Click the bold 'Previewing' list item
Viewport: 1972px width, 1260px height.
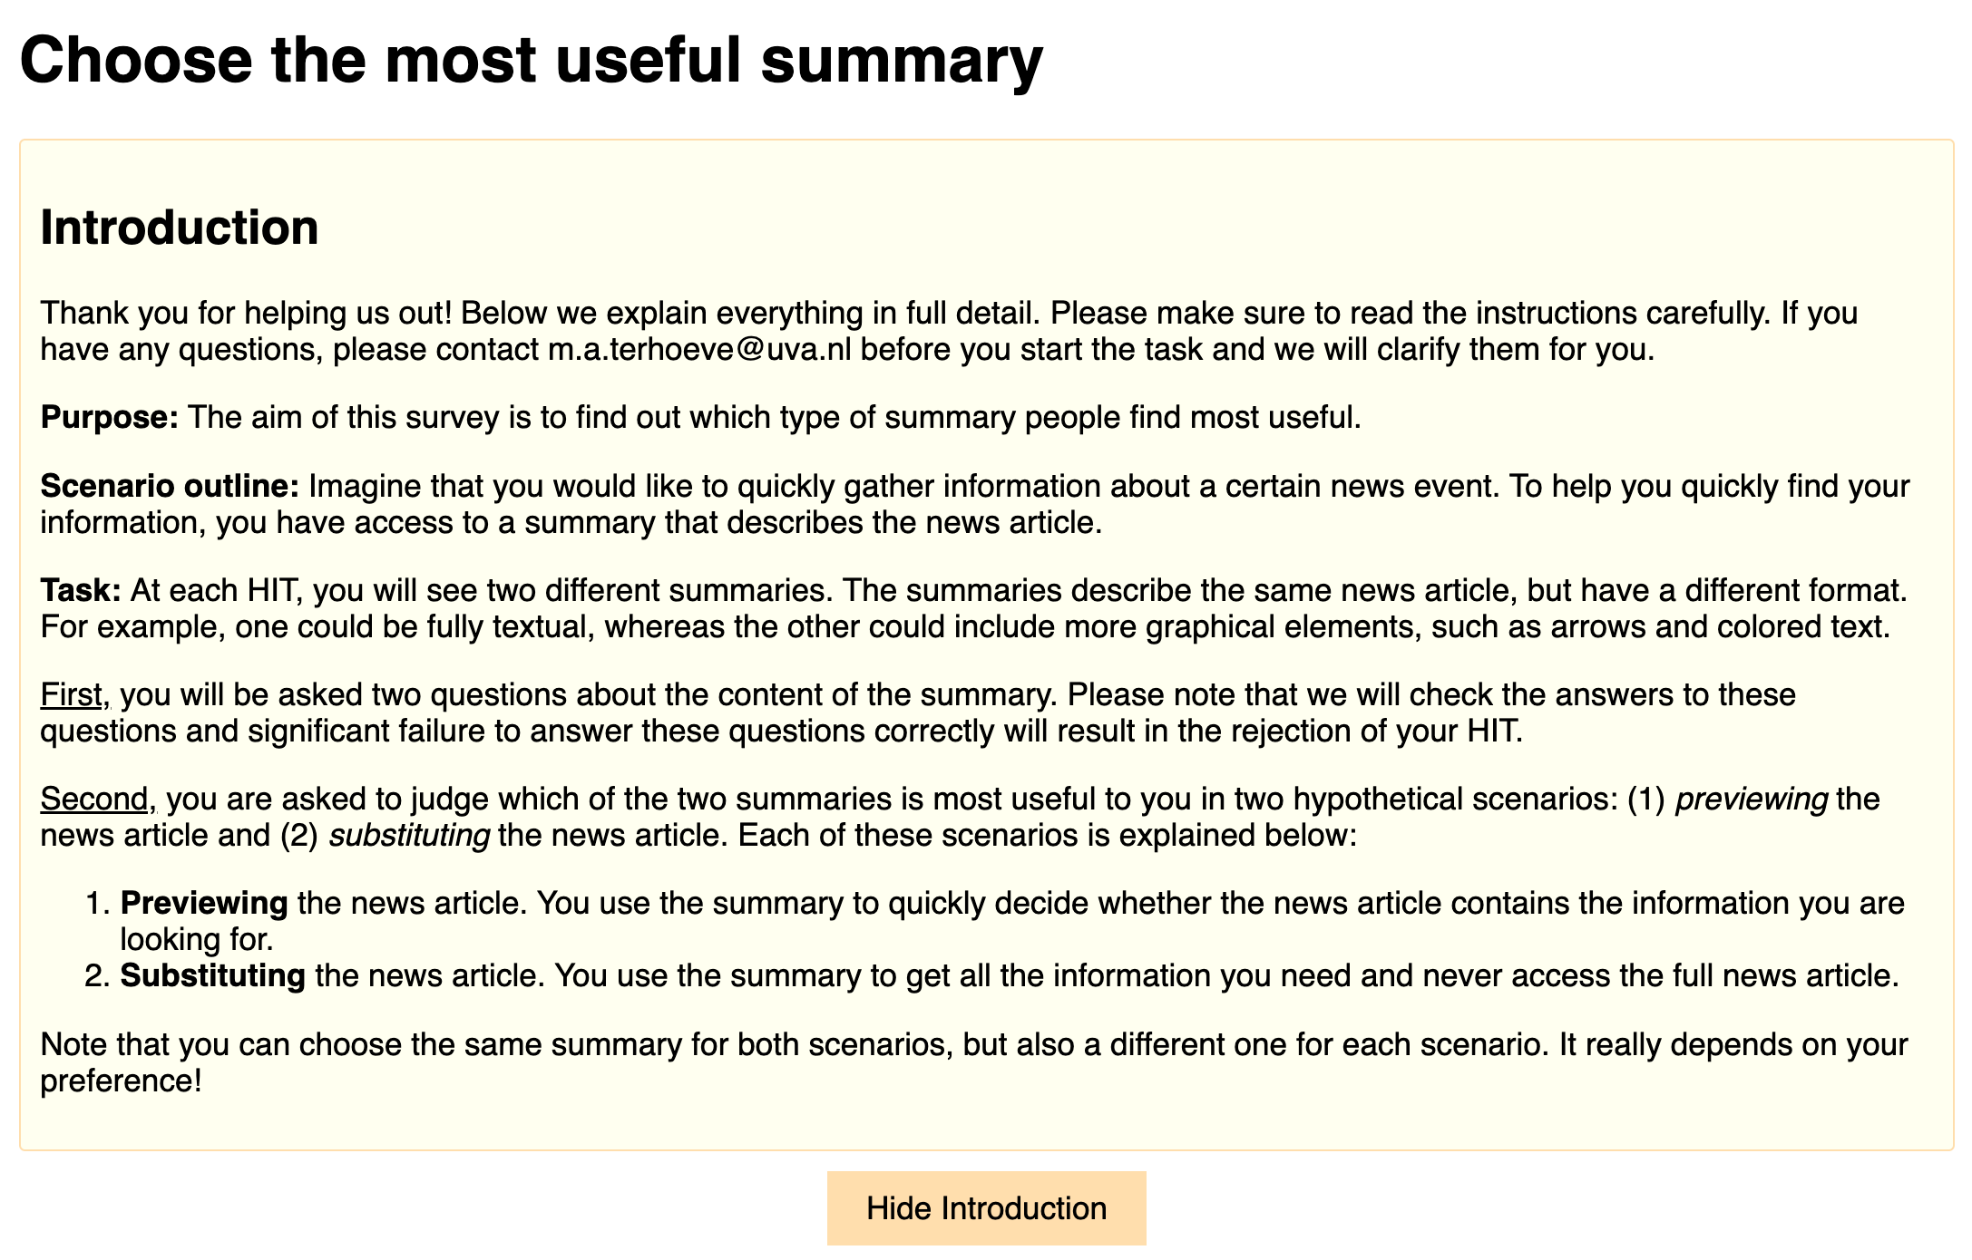click(204, 903)
